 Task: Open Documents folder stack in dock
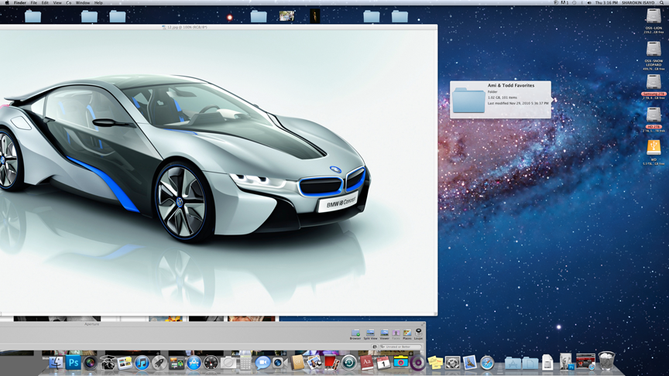coord(530,363)
